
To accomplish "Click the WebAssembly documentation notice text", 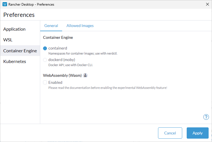I will 108,88.
